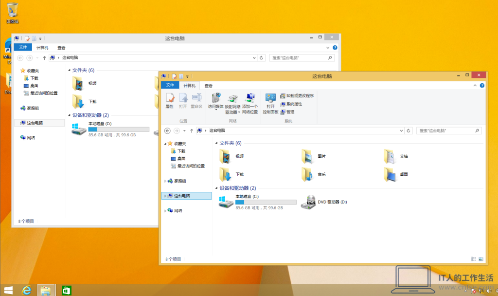This screenshot has width=498, height=296.
Task: Collapse 收藏夹 in front window navigation pane
Action: pos(165,144)
